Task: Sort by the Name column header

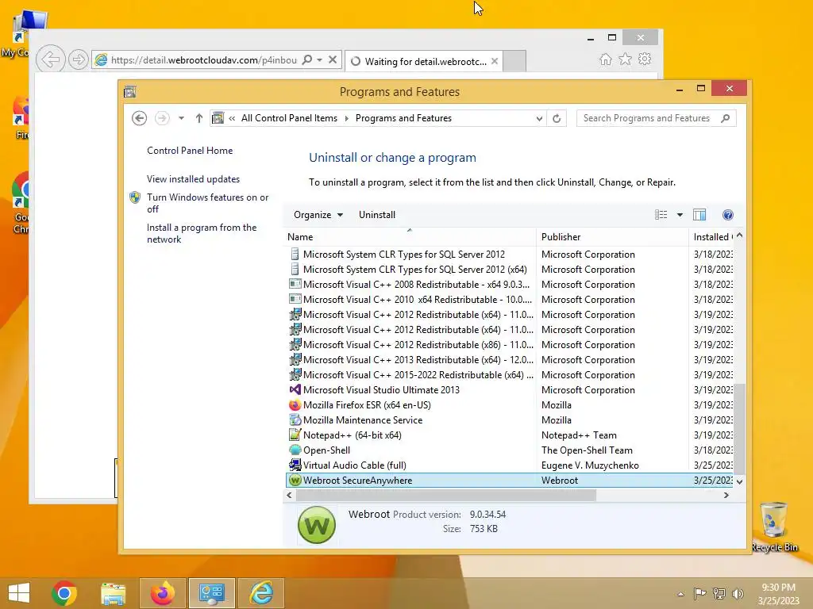Action: (x=410, y=236)
